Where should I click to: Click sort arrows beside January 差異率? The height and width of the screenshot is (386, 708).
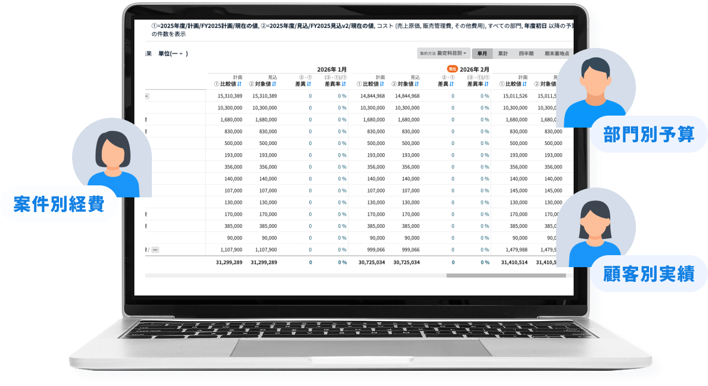pos(344,84)
